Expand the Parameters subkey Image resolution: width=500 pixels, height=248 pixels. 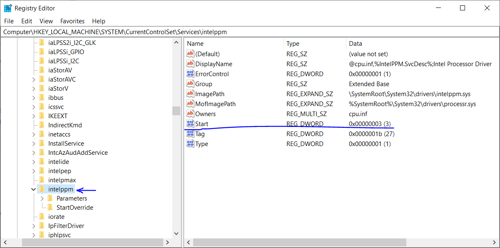click(x=42, y=198)
